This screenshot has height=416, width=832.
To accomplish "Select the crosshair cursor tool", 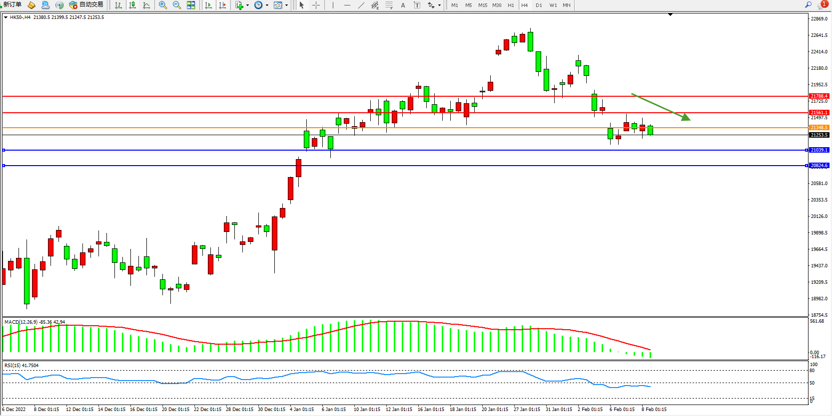I will [316, 5].
